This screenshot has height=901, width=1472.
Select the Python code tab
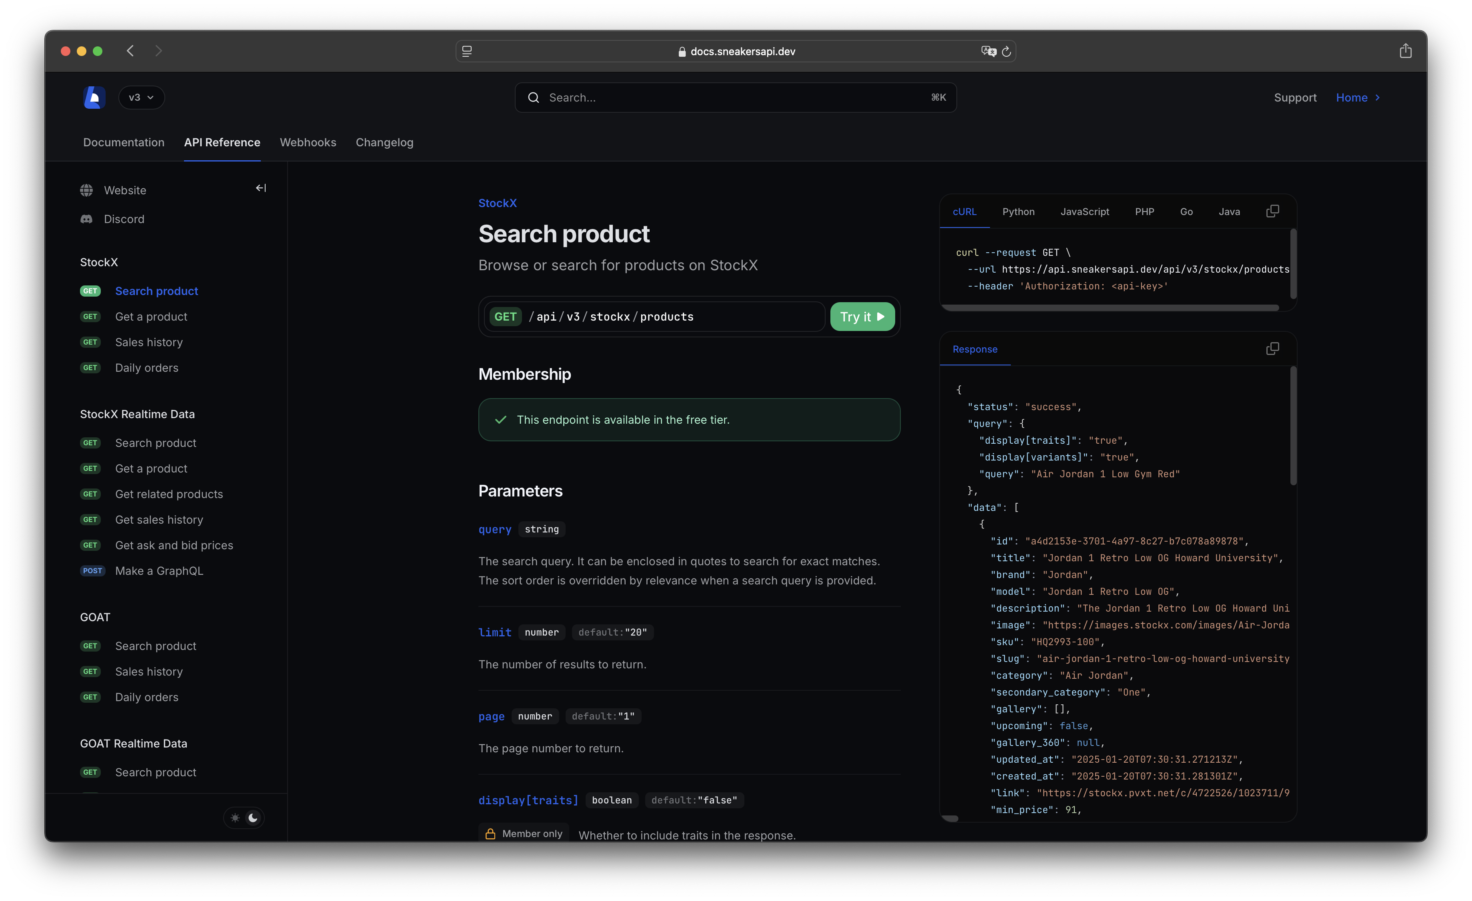click(x=1018, y=212)
